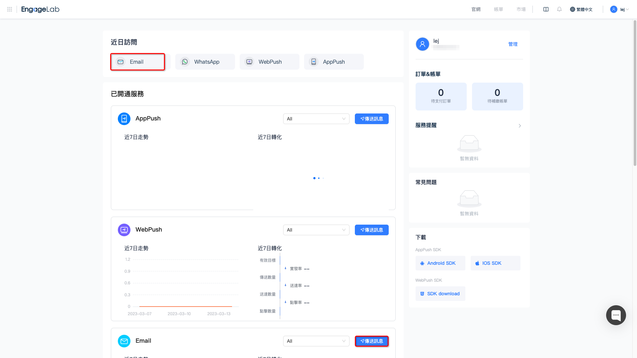Click the AppPush icon in recent visits
This screenshot has width=637, height=358.
tap(314, 62)
